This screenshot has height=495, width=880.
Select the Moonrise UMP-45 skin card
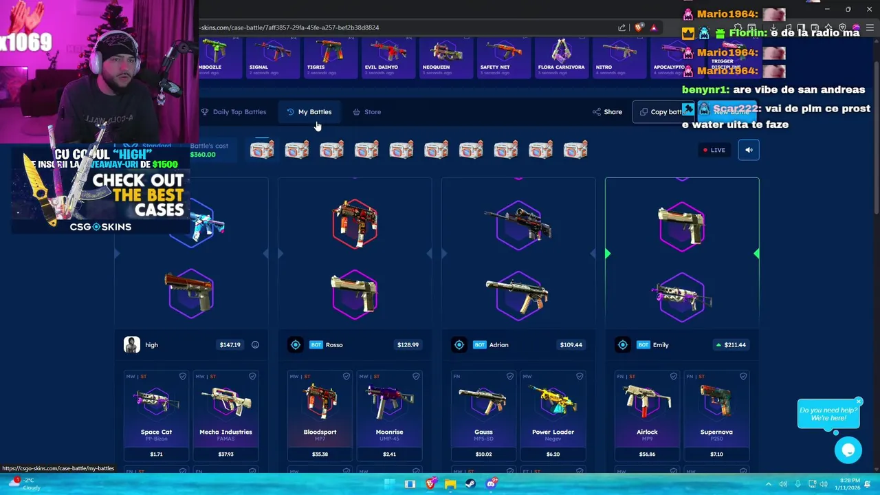[x=389, y=415]
